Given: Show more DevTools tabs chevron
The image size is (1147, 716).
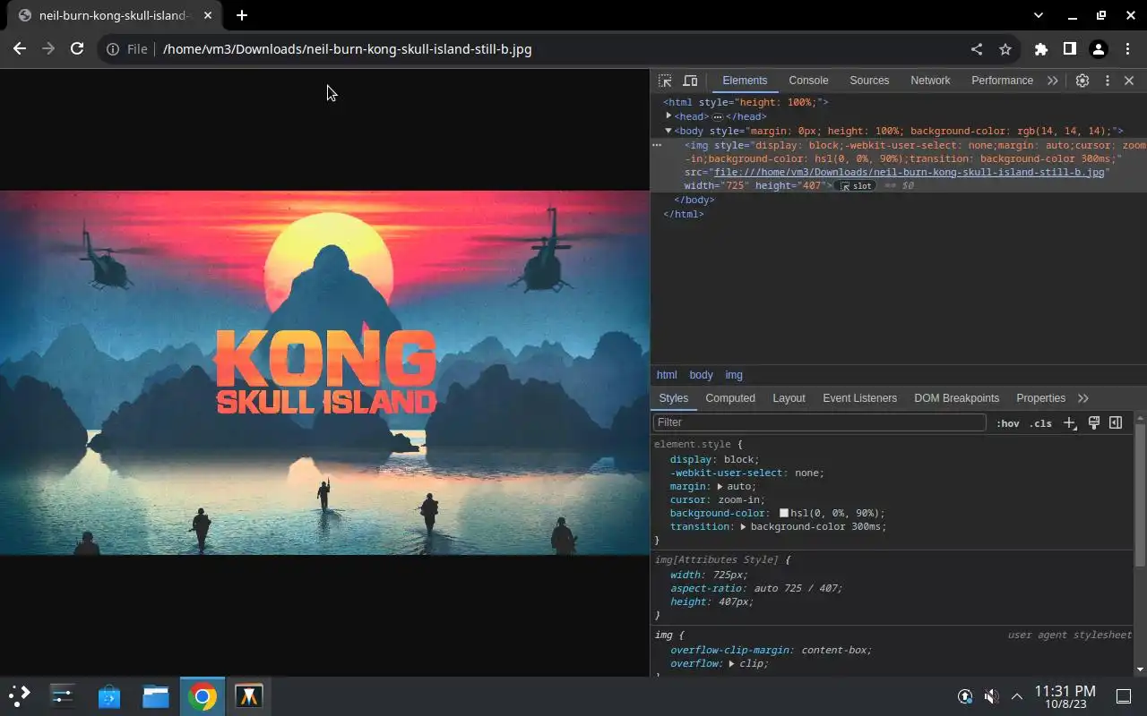Looking at the screenshot, I should coord(1052,81).
